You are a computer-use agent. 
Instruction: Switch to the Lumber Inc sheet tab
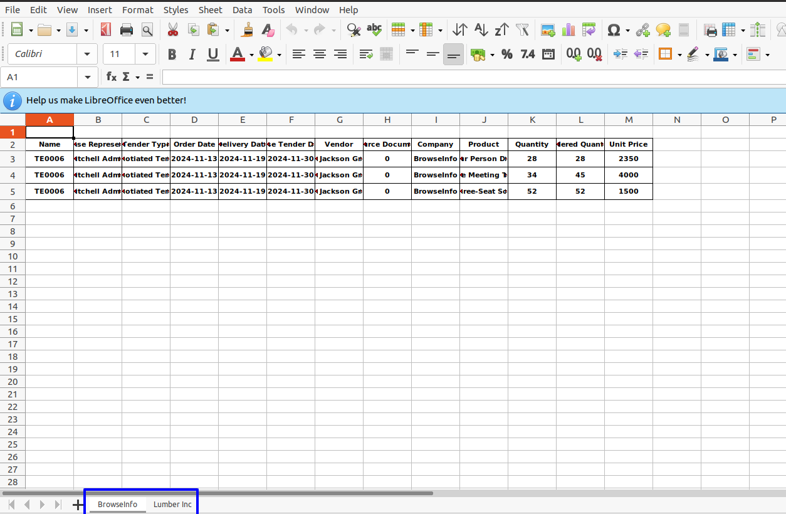pyautogui.click(x=172, y=505)
